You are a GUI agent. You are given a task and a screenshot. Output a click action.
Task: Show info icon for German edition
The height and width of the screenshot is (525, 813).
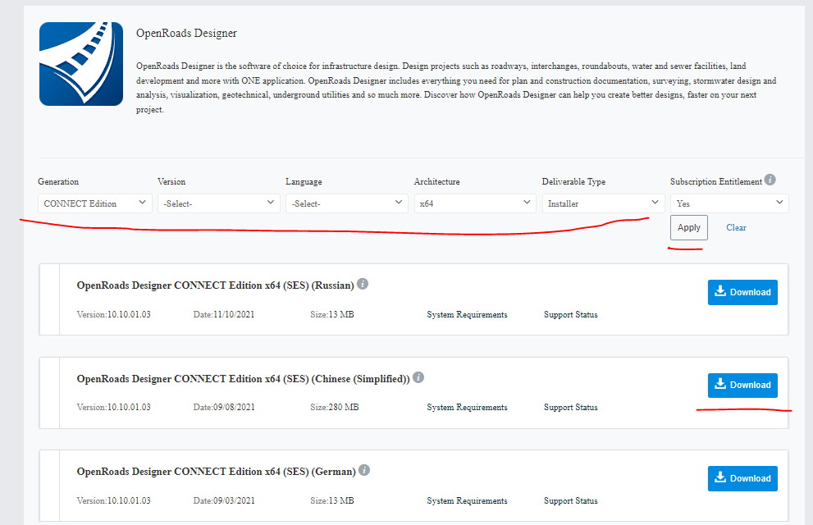click(364, 470)
